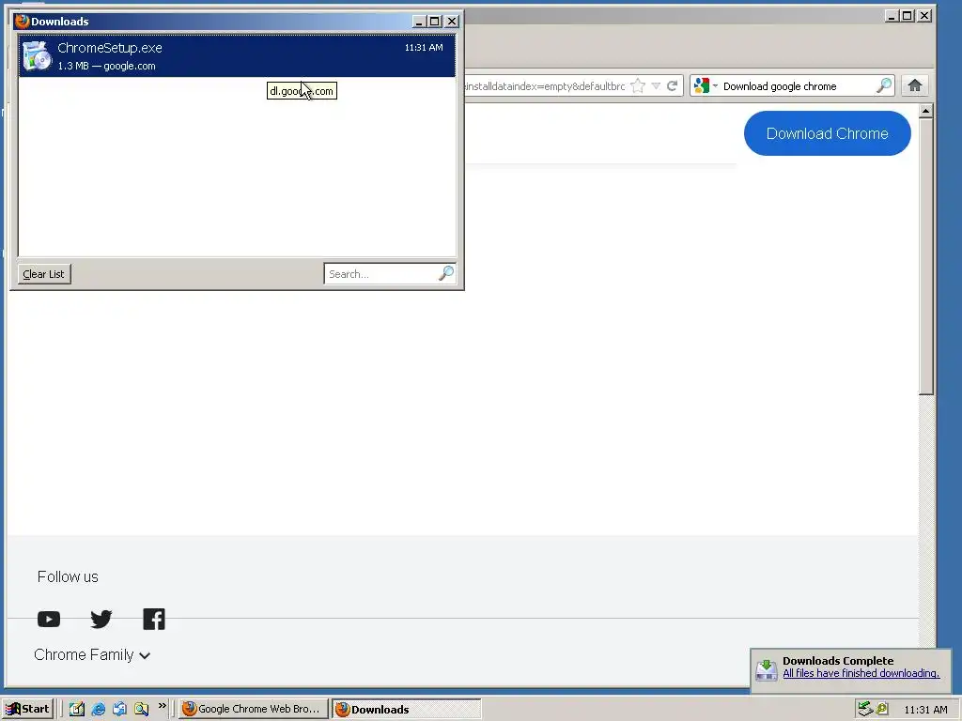Close the Downloads window
This screenshot has width=962, height=721.
[x=452, y=22]
